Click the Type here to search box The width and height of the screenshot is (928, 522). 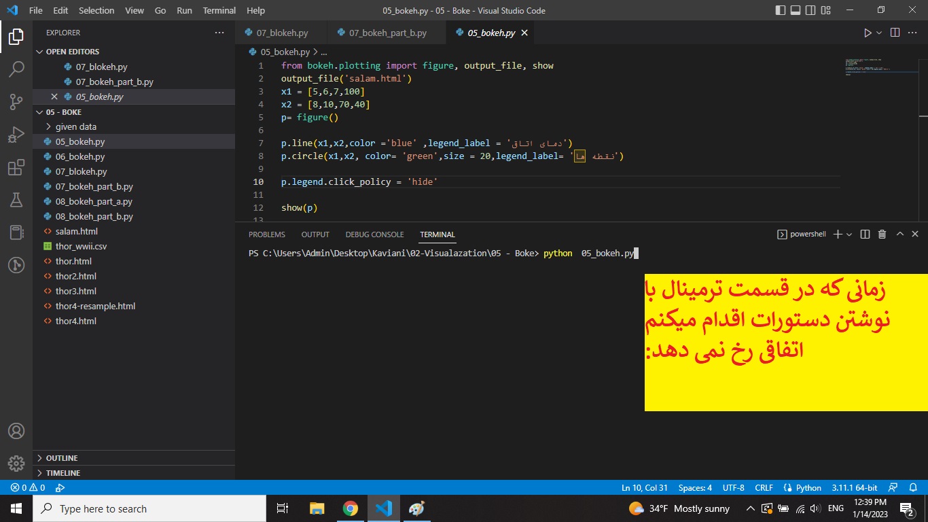pyautogui.click(x=149, y=508)
